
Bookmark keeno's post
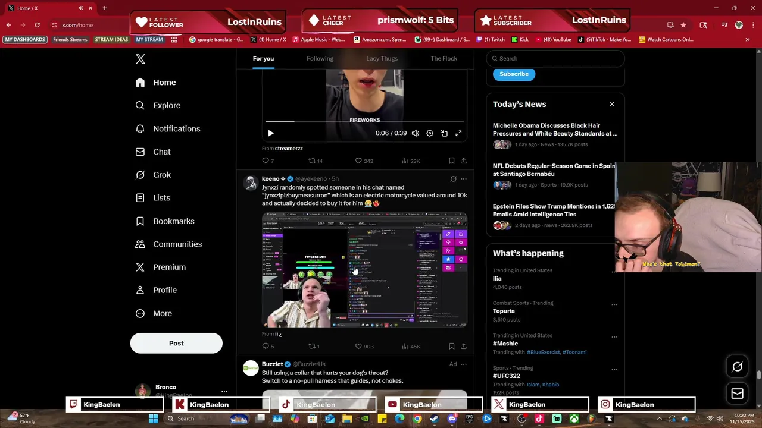(x=451, y=346)
